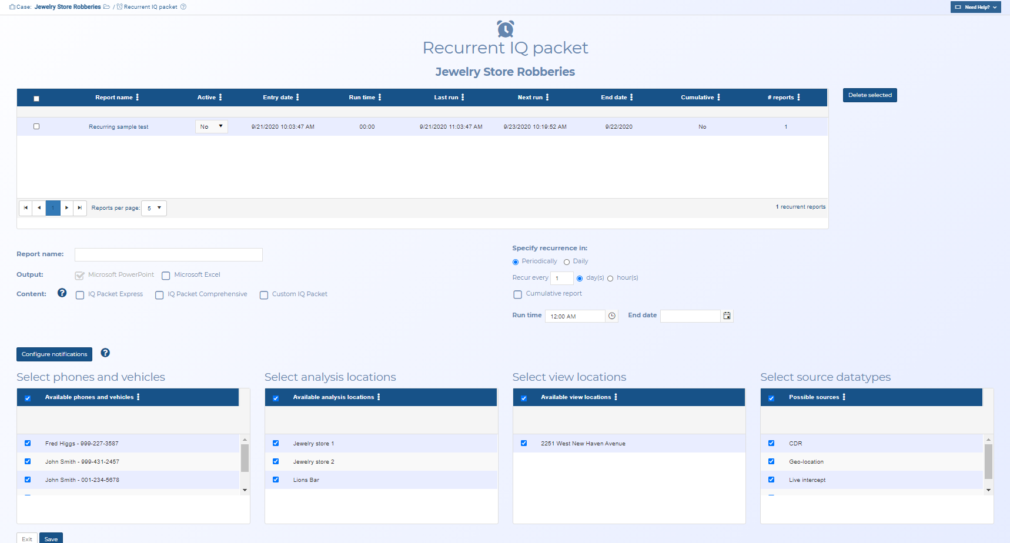
Task: Click the alarm clock icon above Recurrent IQ packet
Action: 505,28
